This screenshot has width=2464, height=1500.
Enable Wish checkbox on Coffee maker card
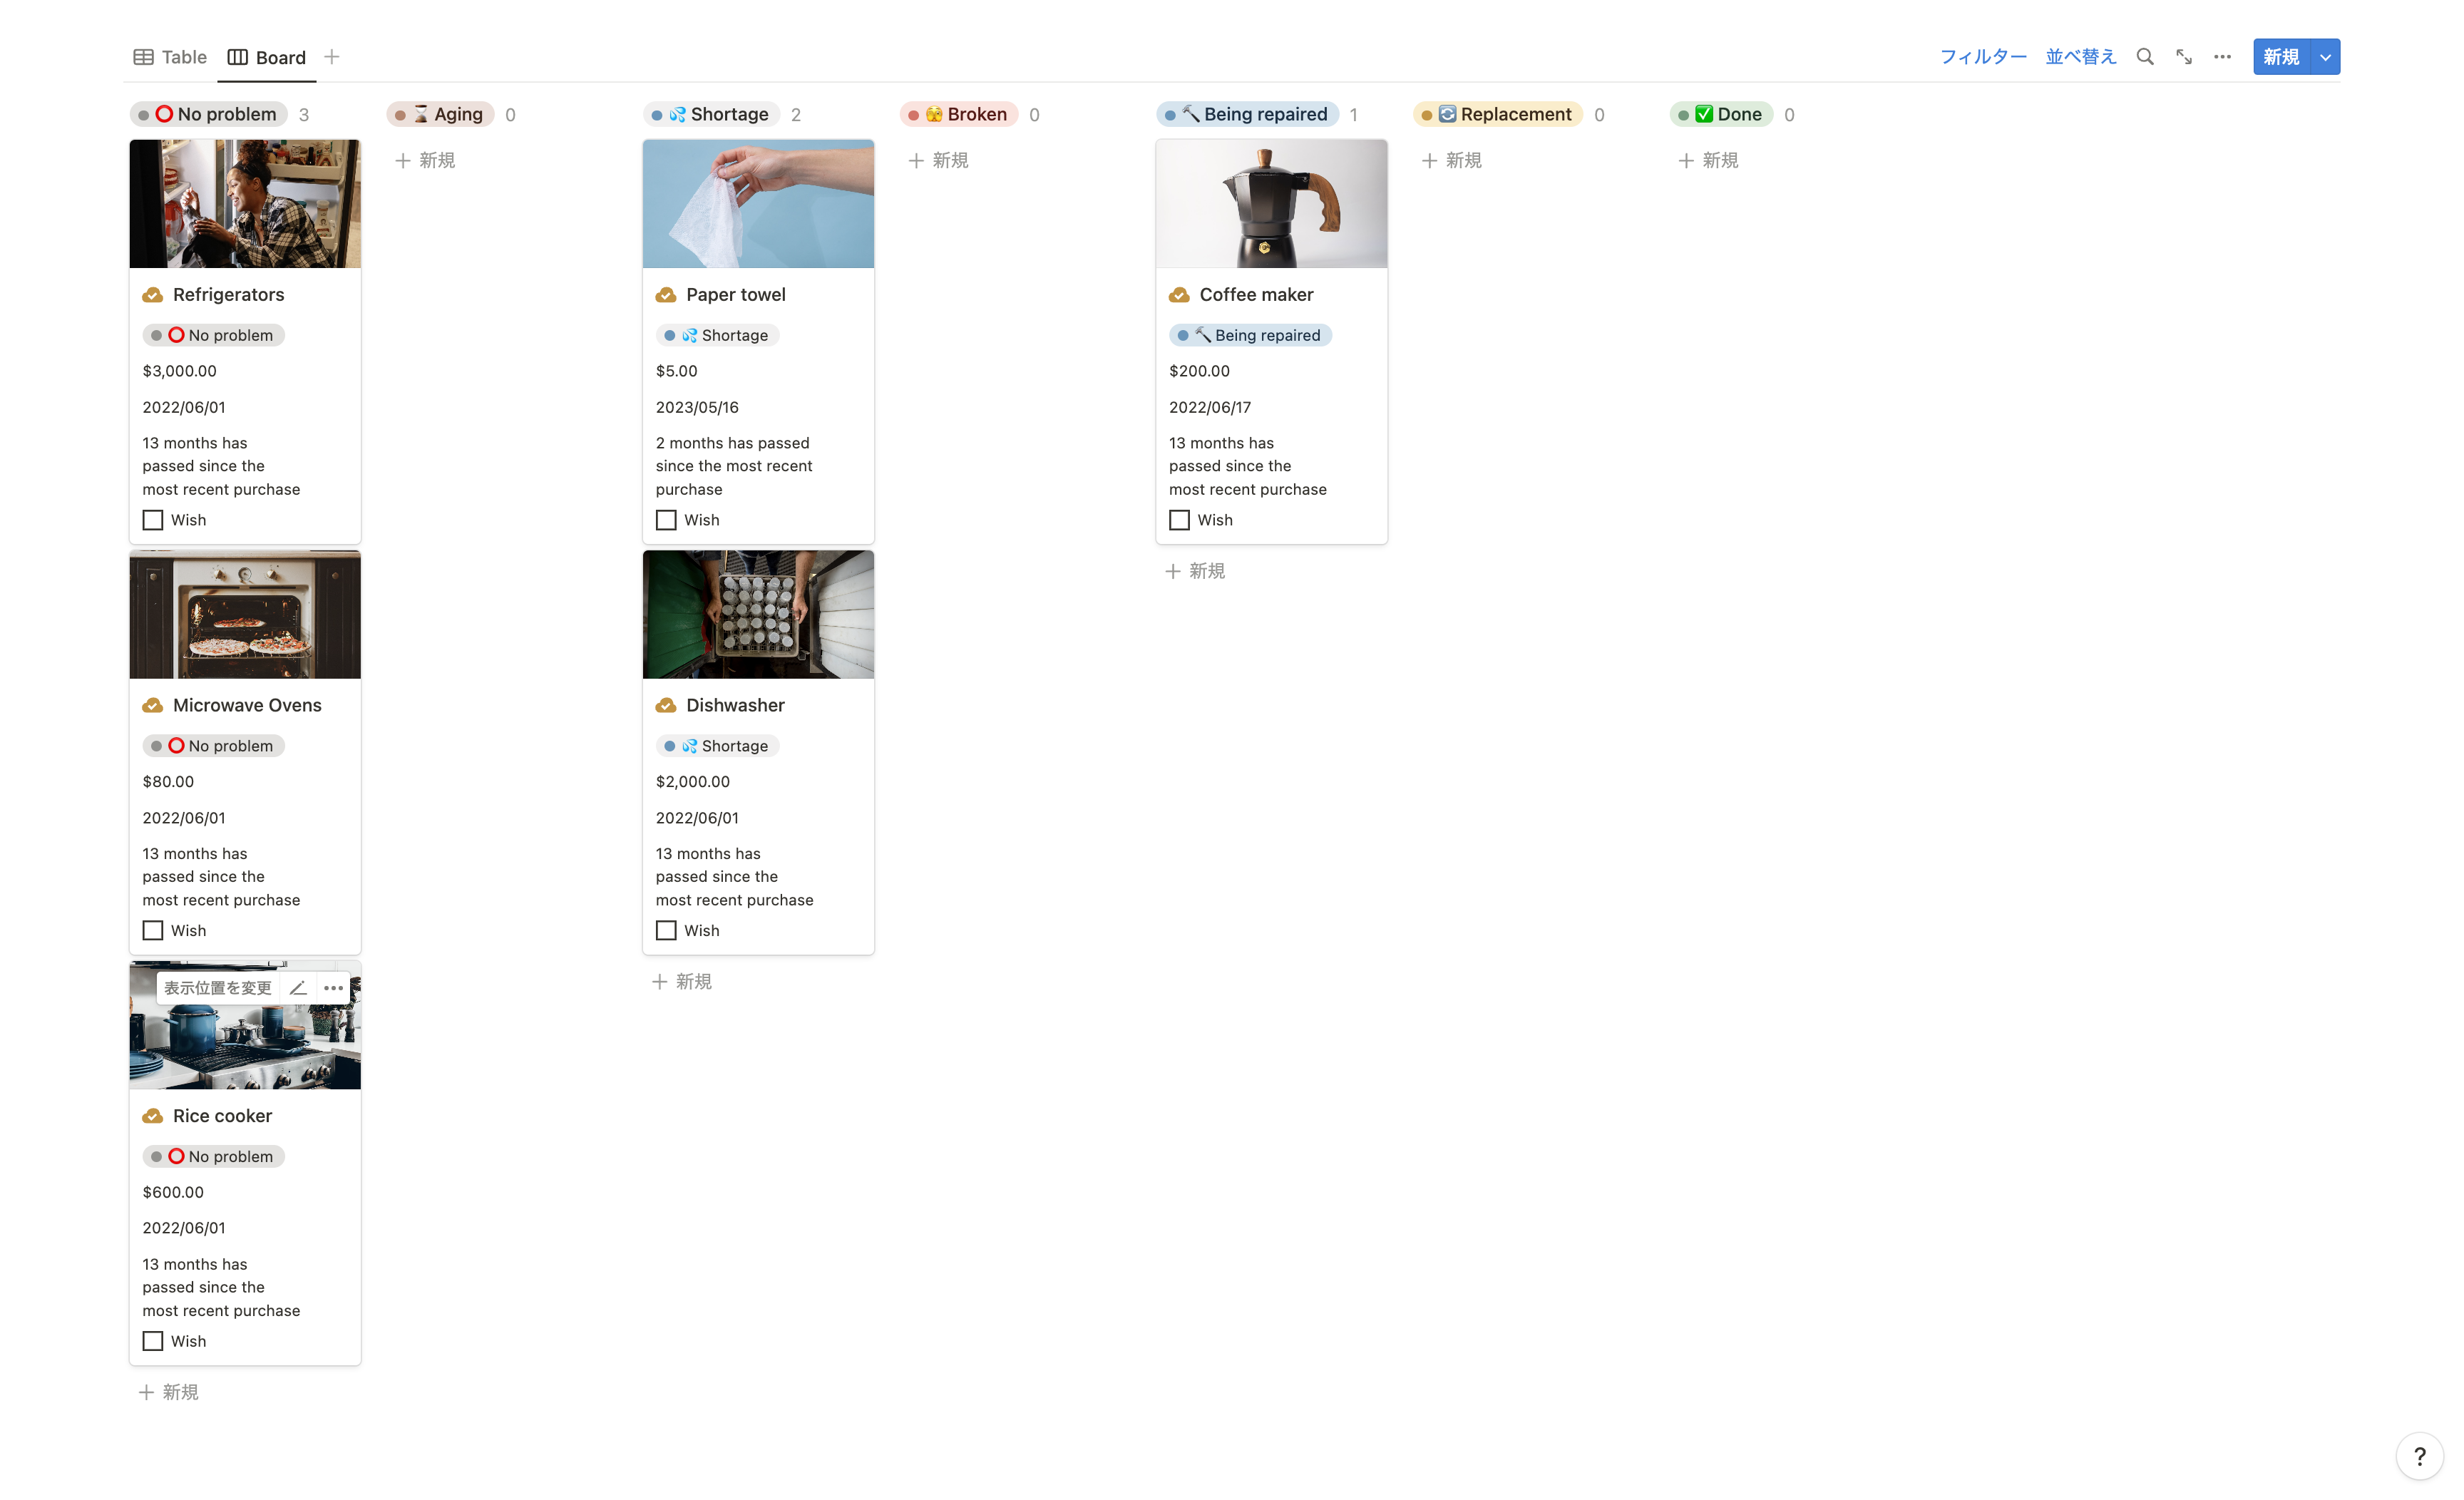(x=1179, y=520)
